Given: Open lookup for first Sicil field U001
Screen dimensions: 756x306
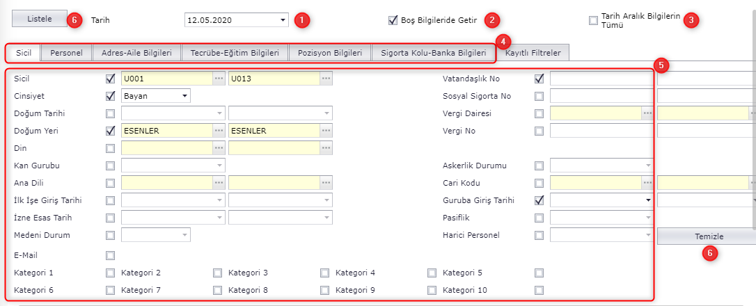Looking at the screenshot, I should 219,79.
